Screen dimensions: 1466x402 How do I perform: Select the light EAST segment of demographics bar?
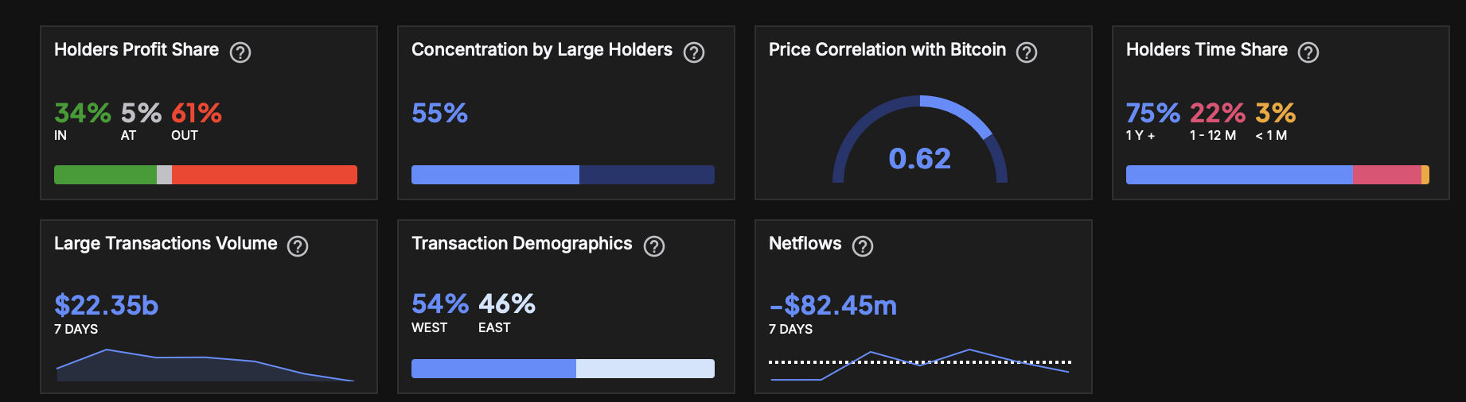pyautogui.click(x=645, y=369)
